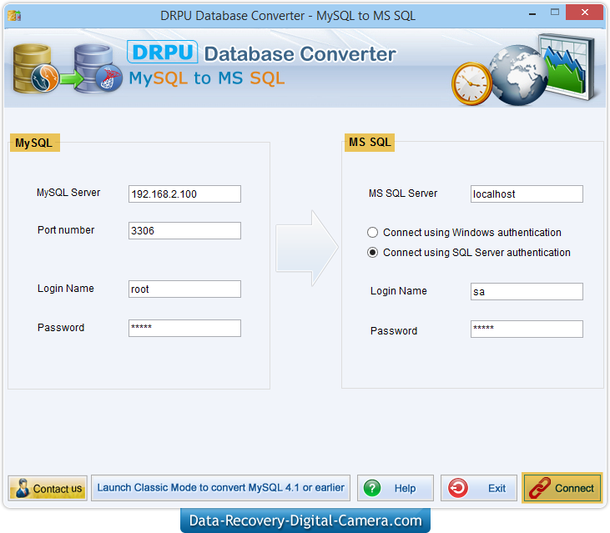610x533 pixels.
Task: Click the green arrow between database icons
Action: click(72, 79)
